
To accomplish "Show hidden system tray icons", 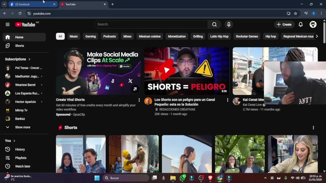I will point(265,178).
